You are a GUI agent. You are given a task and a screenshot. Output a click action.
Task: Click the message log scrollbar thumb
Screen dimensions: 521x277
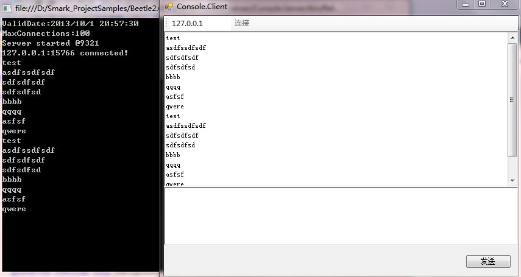point(512,100)
